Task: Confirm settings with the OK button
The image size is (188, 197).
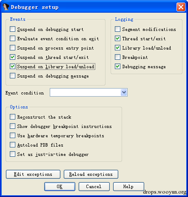Action: pyautogui.click(x=60, y=186)
